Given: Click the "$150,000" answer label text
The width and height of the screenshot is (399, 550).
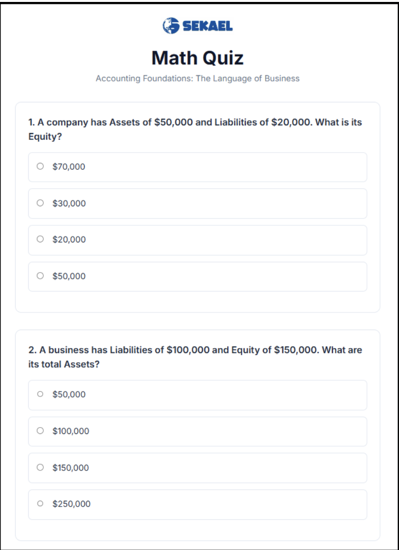Looking at the screenshot, I should pos(71,468).
